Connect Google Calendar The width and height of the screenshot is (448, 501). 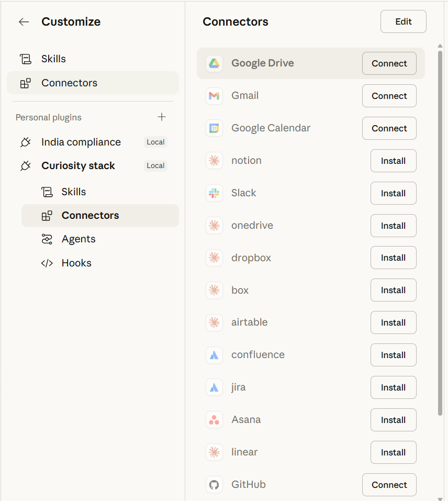[x=389, y=128]
